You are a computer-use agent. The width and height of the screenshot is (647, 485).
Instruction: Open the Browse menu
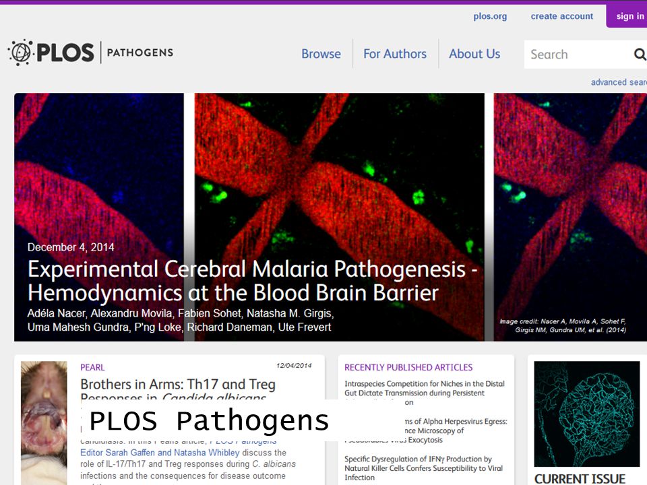click(x=321, y=54)
